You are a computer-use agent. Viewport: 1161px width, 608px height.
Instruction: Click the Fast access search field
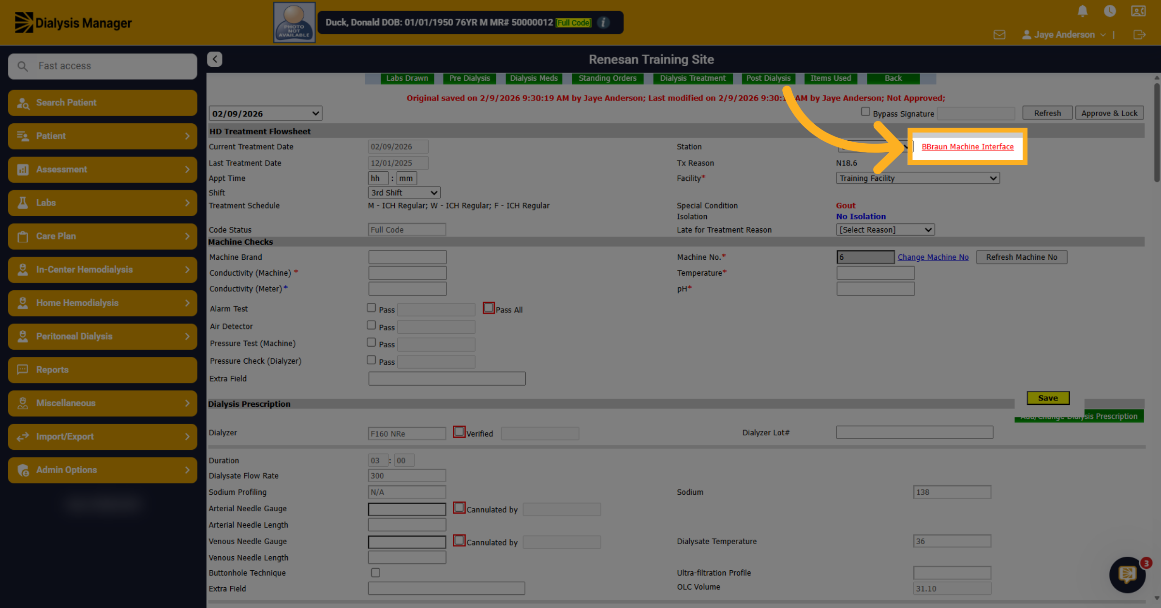tap(103, 66)
